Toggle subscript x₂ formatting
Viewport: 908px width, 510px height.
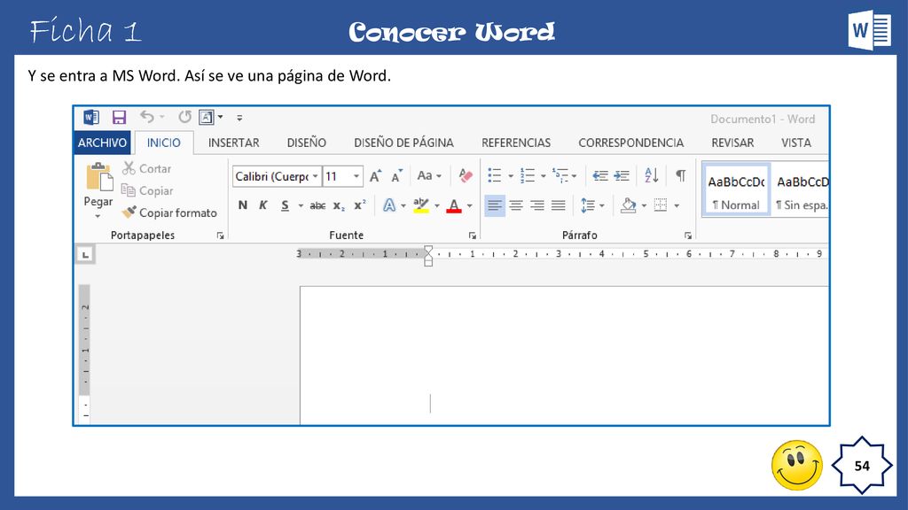[x=340, y=205]
